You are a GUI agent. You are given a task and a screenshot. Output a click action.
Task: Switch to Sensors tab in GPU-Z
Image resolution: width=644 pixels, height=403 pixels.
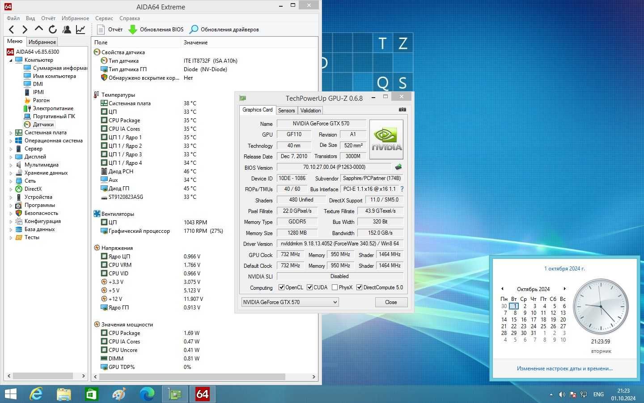tap(286, 111)
